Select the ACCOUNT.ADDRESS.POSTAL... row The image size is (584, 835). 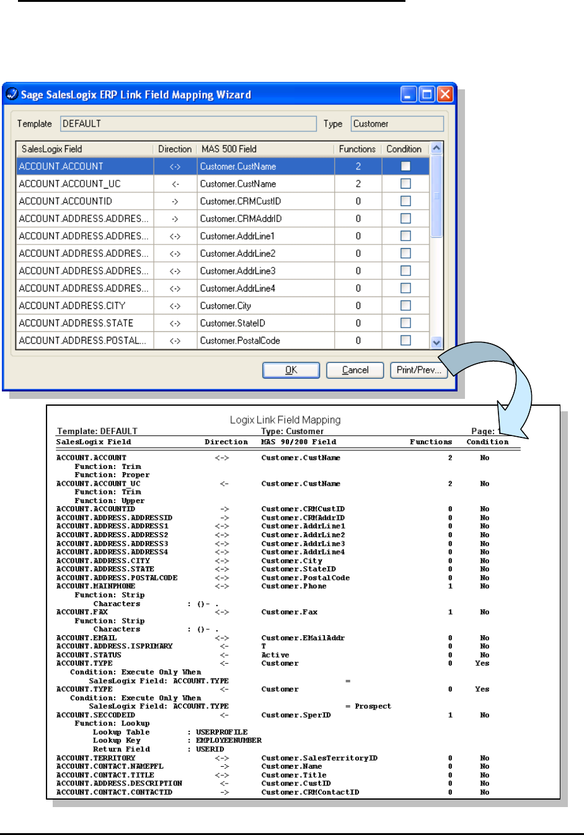pos(223,340)
